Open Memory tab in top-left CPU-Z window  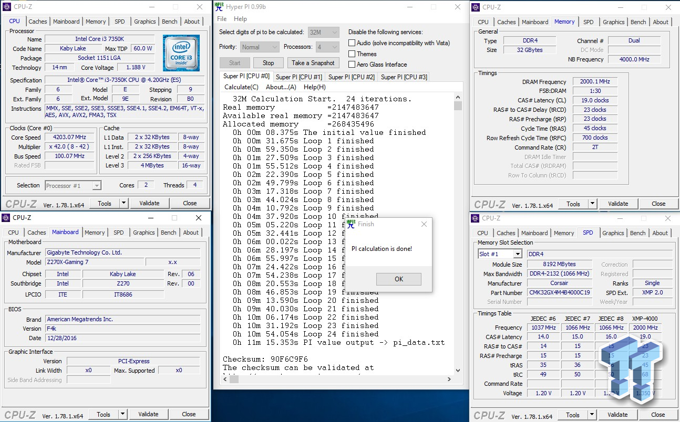click(x=96, y=22)
